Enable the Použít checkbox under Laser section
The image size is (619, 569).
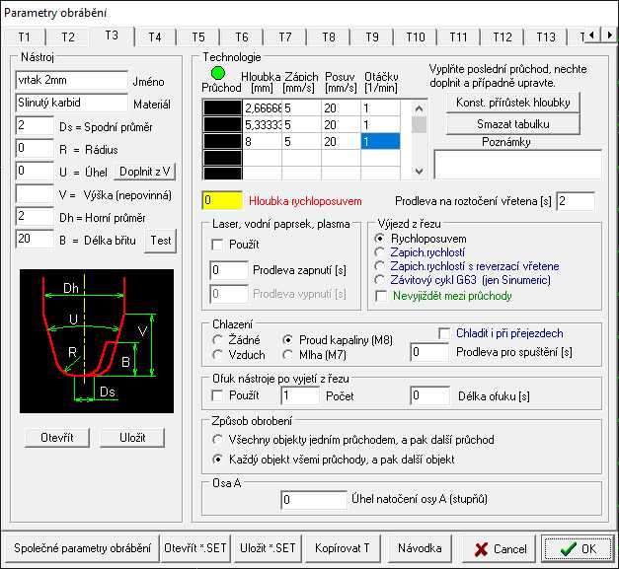pyautogui.click(x=219, y=243)
